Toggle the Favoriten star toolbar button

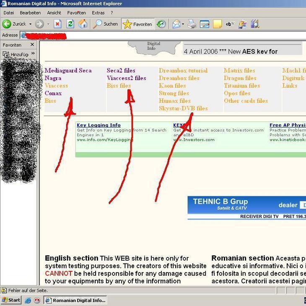coord(138,24)
